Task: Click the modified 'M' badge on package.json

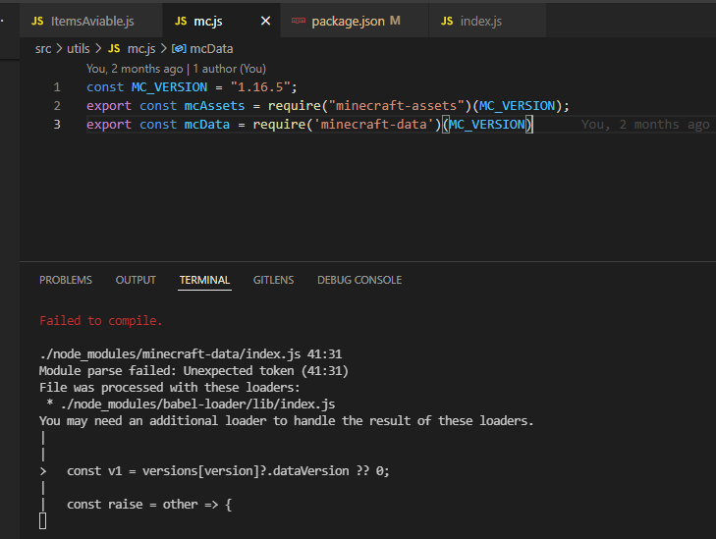Action: pos(395,21)
